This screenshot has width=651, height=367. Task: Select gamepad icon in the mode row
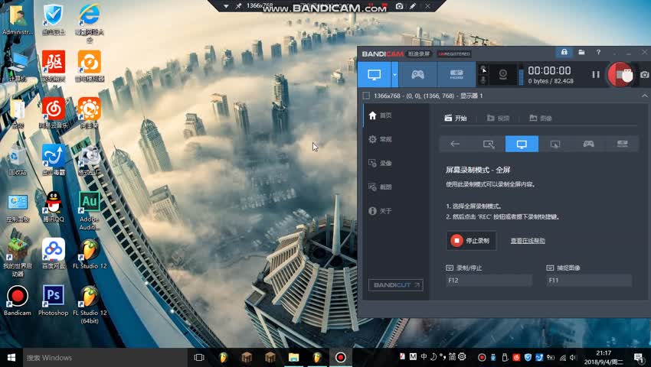[x=588, y=144]
